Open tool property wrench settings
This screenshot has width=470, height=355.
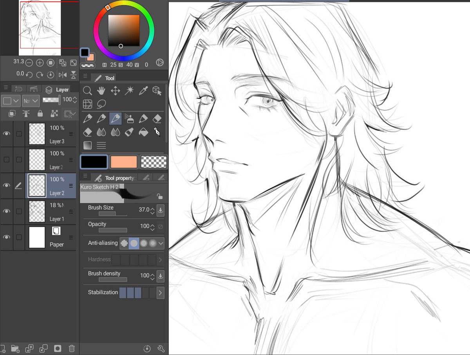tap(161, 348)
